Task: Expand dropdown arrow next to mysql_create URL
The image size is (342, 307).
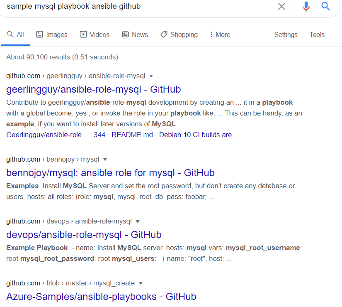Action: [141, 283]
